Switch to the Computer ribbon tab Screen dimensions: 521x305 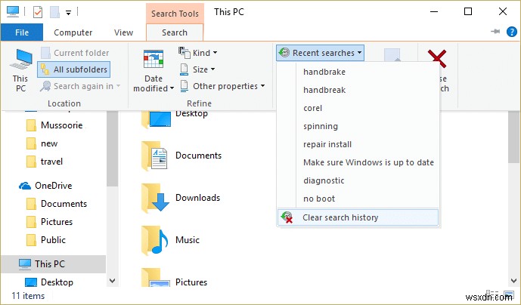[73, 32]
